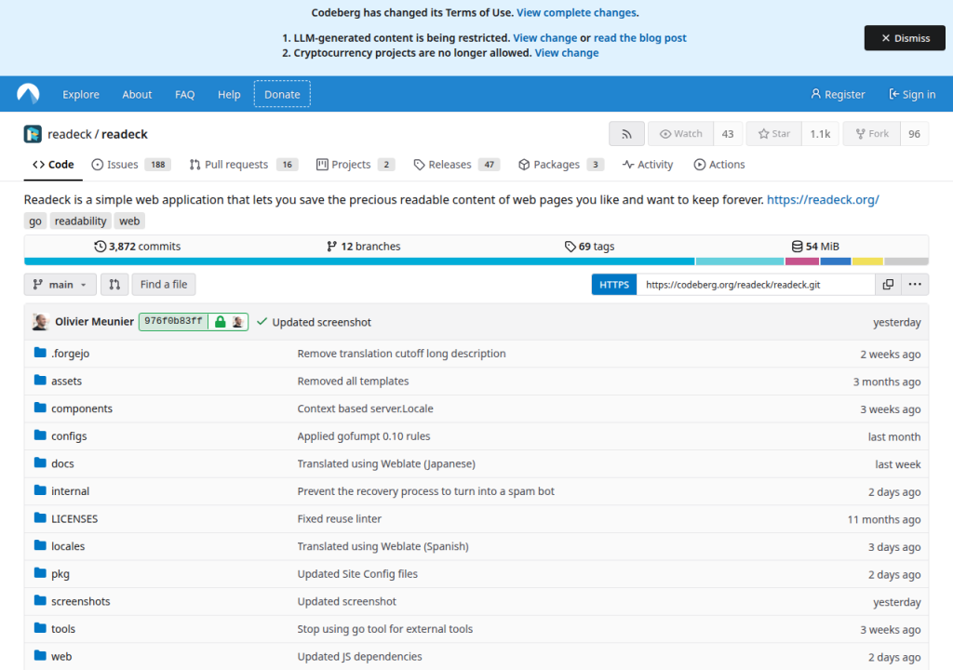Click the pink segment of language bar
Screen dimensions: 953x670
[802, 261]
